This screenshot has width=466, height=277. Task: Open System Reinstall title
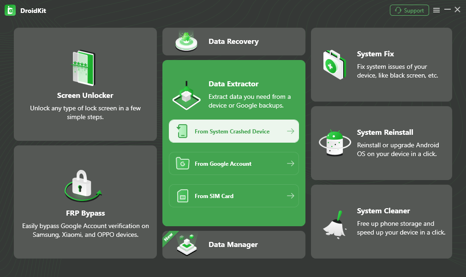tap(385, 132)
